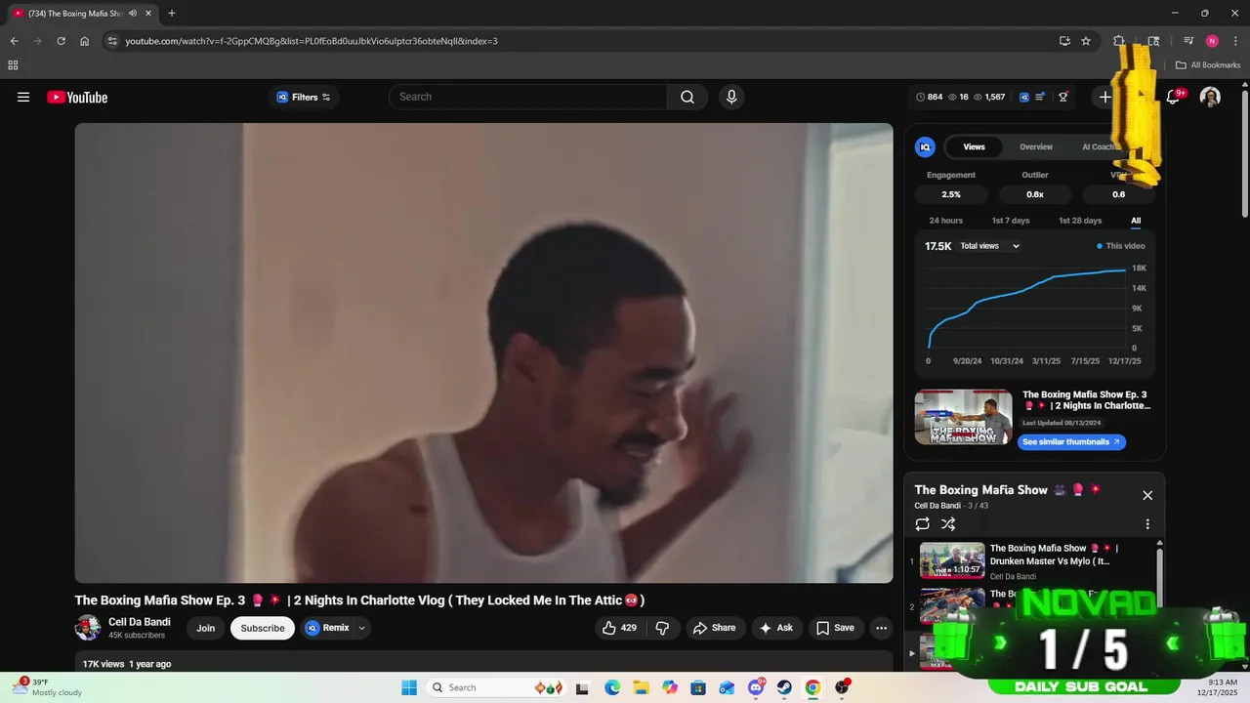Viewport: 1250px width, 703px height.
Task: Like the video with 429 likes
Action: 619,628
